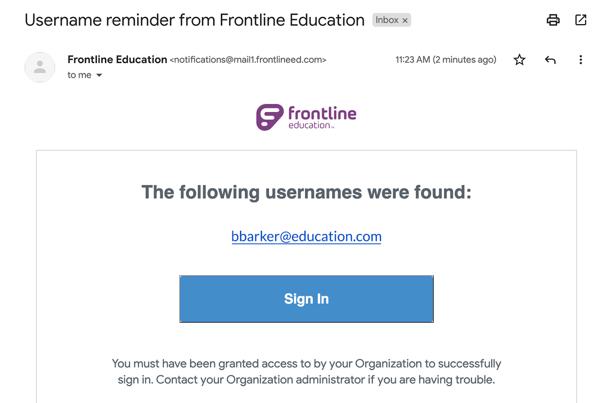This screenshot has height=403, width=613.
Task: Click the Print all icon
Action: click(553, 20)
